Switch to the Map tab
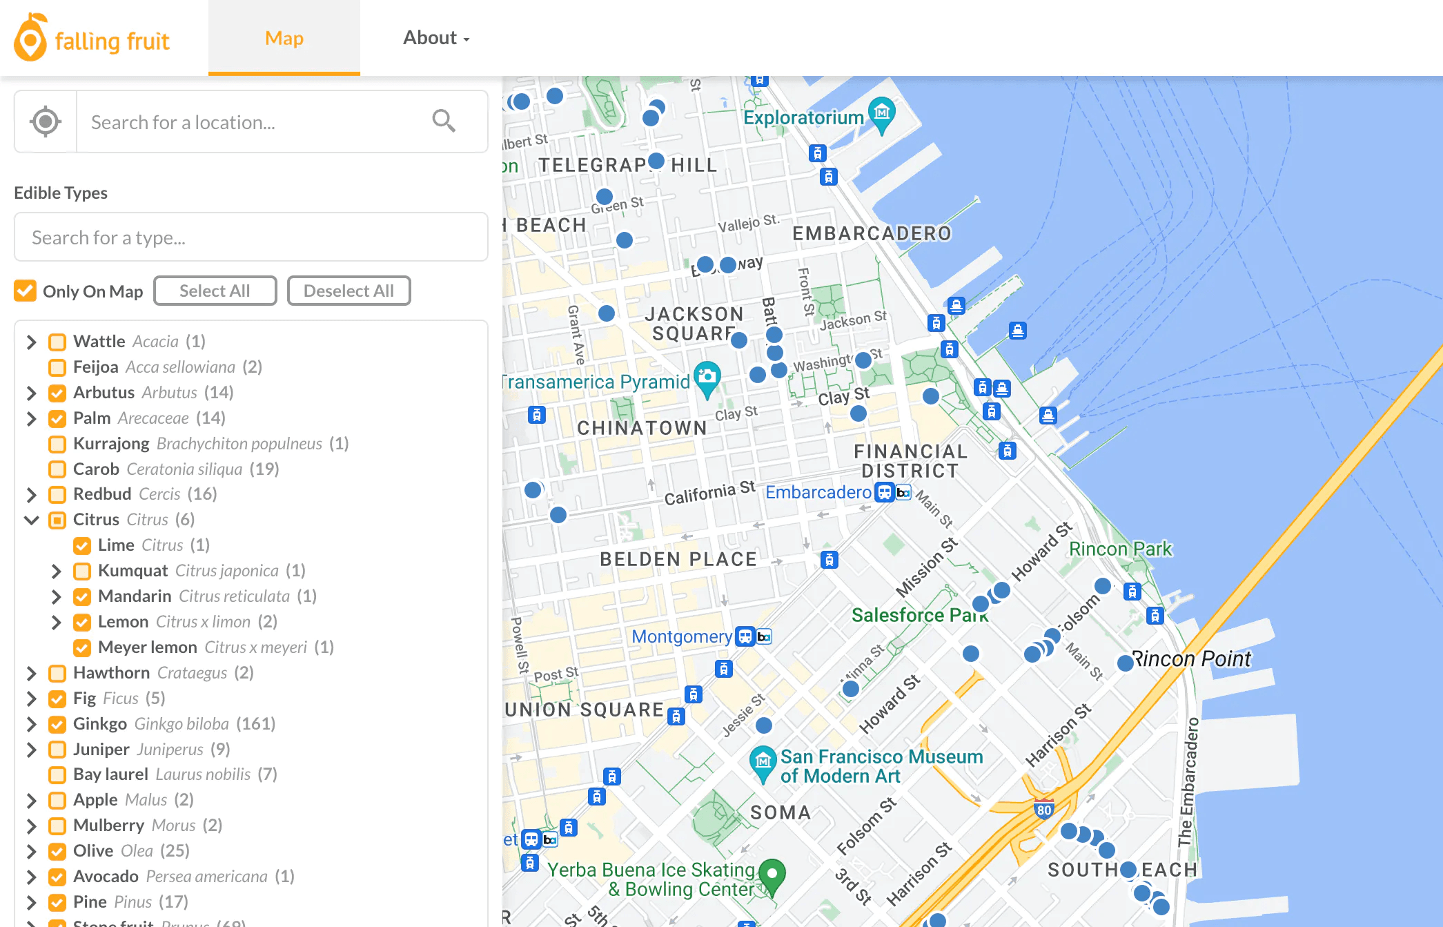This screenshot has height=927, width=1443. tap(284, 38)
